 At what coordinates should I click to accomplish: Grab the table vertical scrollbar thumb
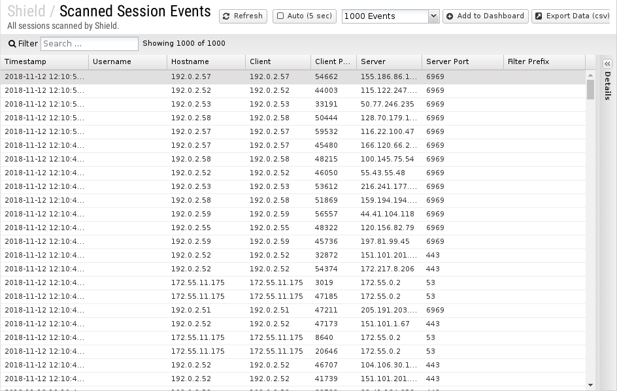[x=590, y=90]
